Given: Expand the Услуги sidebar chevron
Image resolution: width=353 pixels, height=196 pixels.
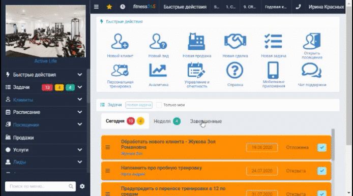Looking at the screenshot, I should pos(80,150).
